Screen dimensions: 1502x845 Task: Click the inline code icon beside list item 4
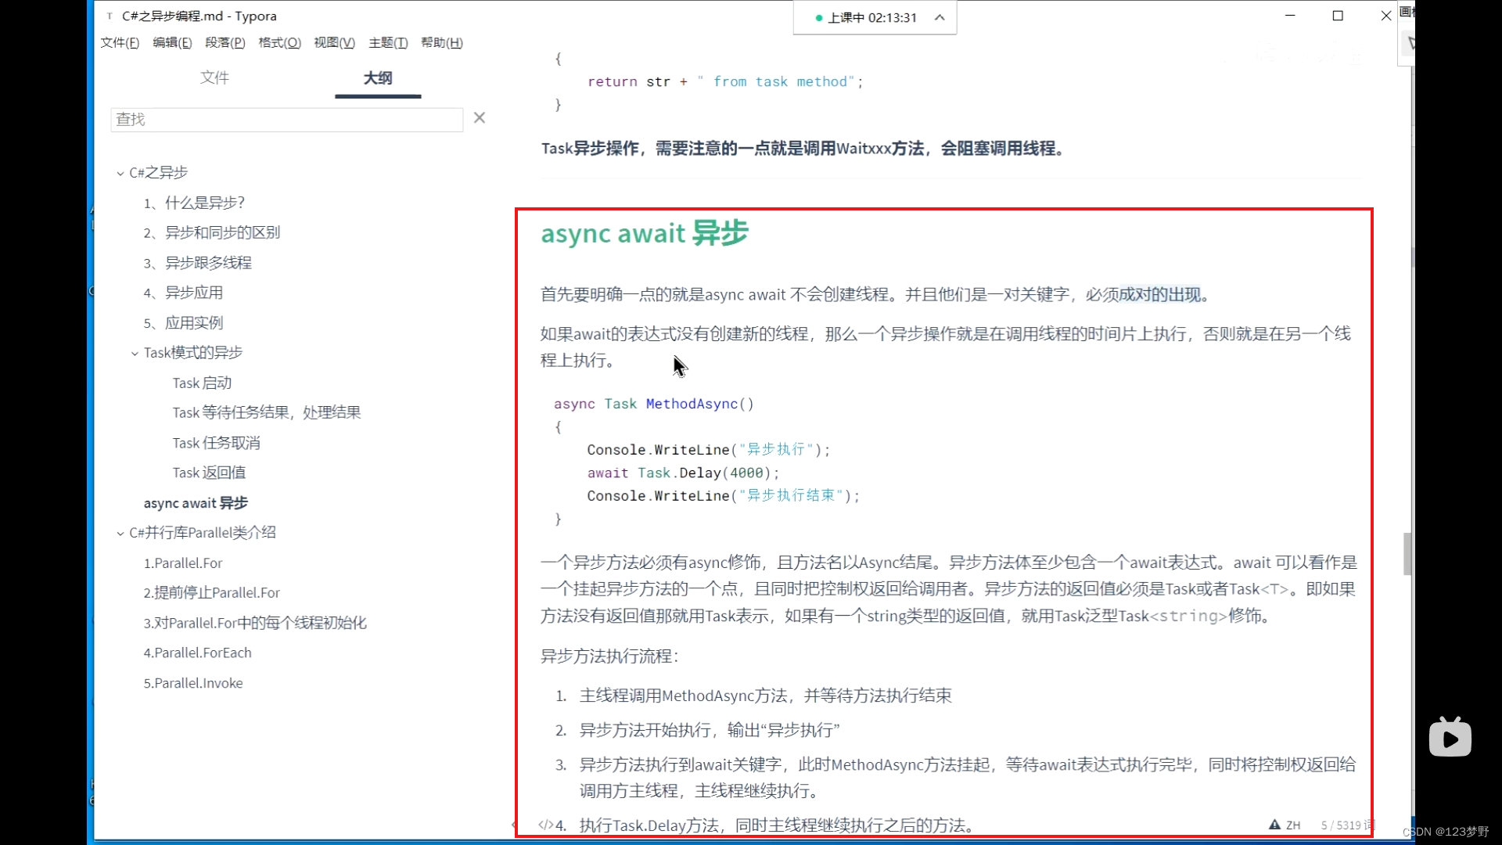547,825
